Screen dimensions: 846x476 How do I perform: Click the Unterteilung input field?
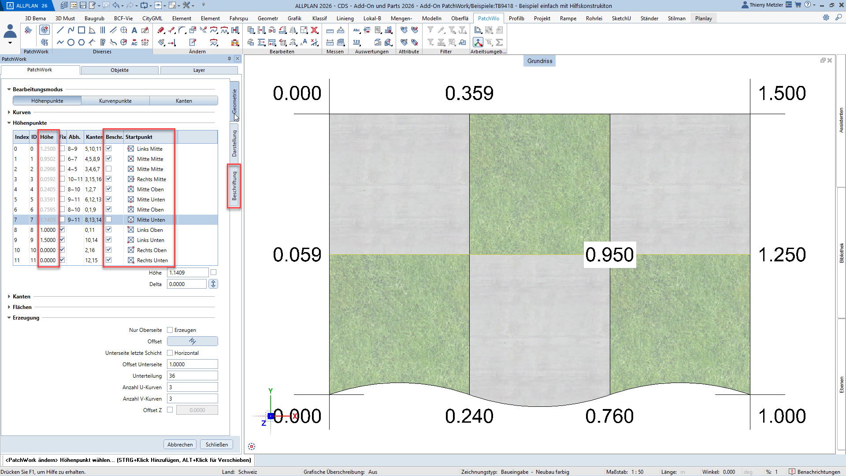192,376
